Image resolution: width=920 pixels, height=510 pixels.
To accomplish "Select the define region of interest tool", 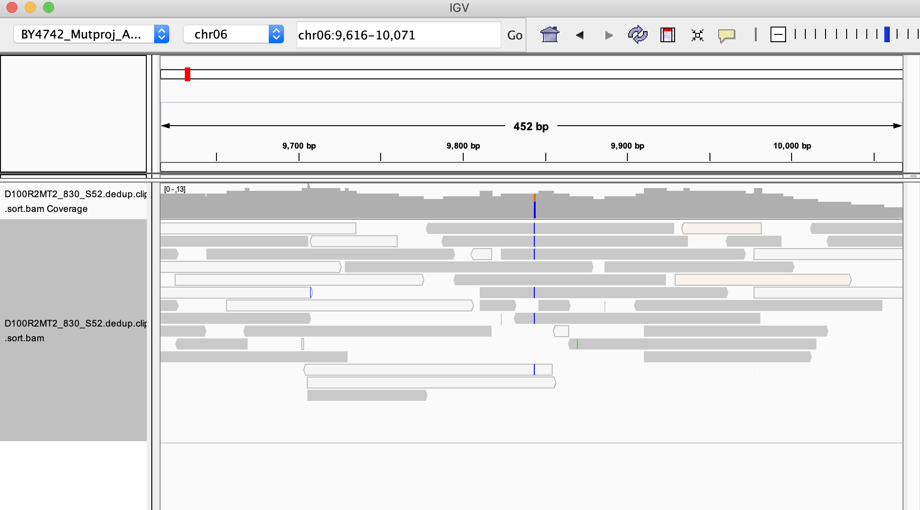I will pyautogui.click(x=667, y=35).
